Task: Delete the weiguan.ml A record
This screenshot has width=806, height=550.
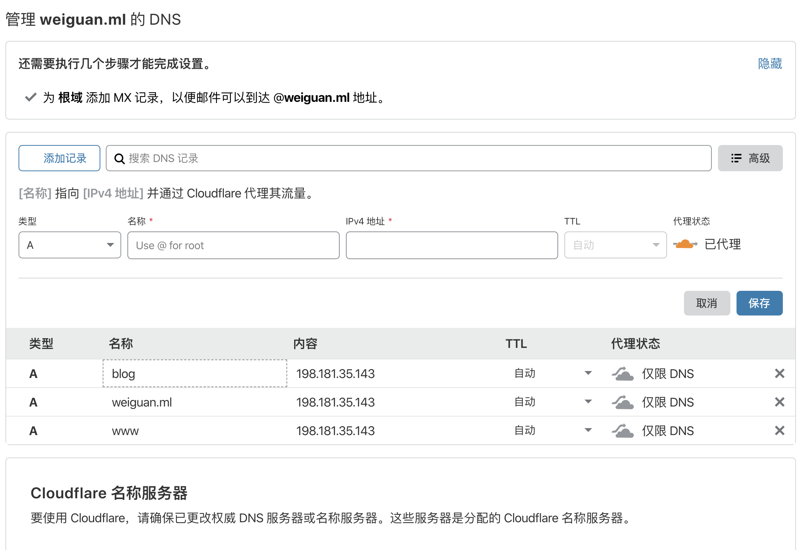Action: pos(779,402)
